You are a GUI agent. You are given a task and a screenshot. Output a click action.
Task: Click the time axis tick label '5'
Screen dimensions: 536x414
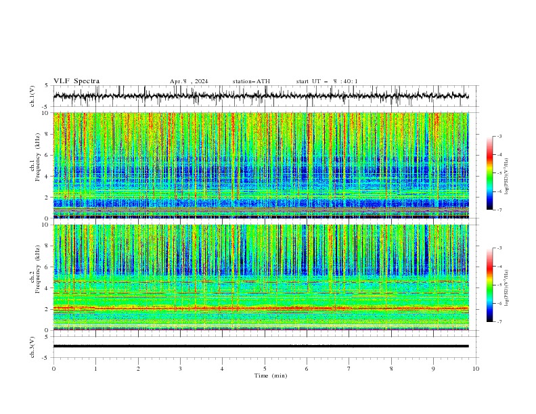pos(265,369)
